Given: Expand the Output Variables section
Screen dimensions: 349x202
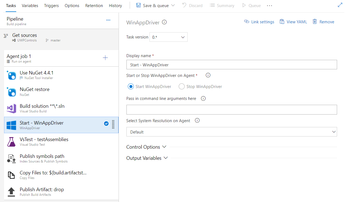Looking at the screenshot, I should point(147,158).
